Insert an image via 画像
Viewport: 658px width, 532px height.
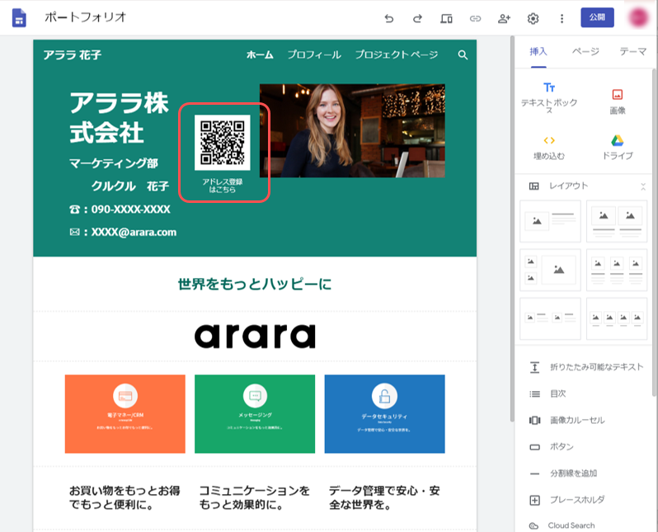pyautogui.click(x=618, y=101)
